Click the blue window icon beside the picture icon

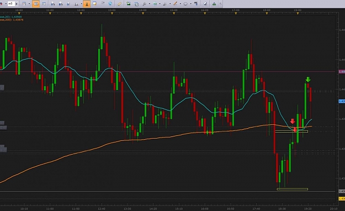[x=136, y=4]
